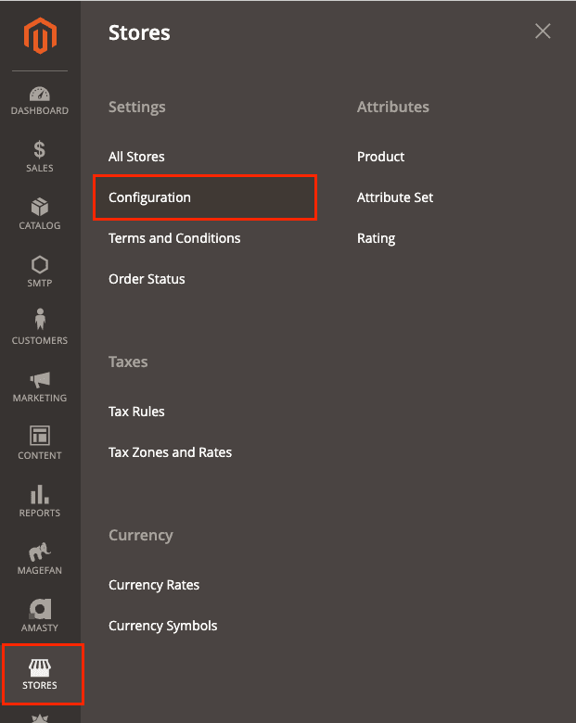Open the Sales dollar icon
Image resolution: width=576 pixels, height=723 pixels.
tap(40, 150)
